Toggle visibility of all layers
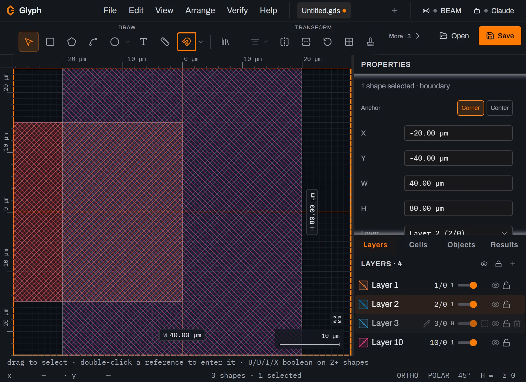The width and height of the screenshot is (526, 382). pos(484,264)
